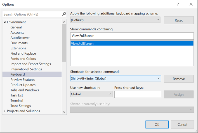The width and height of the screenshot is (198, 133).
Task: Click the Cancel button
Action: (x=182, y=125)
